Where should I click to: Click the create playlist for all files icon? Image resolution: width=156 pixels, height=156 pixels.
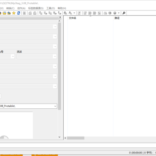pyautogui.click(x=90, y=13)
